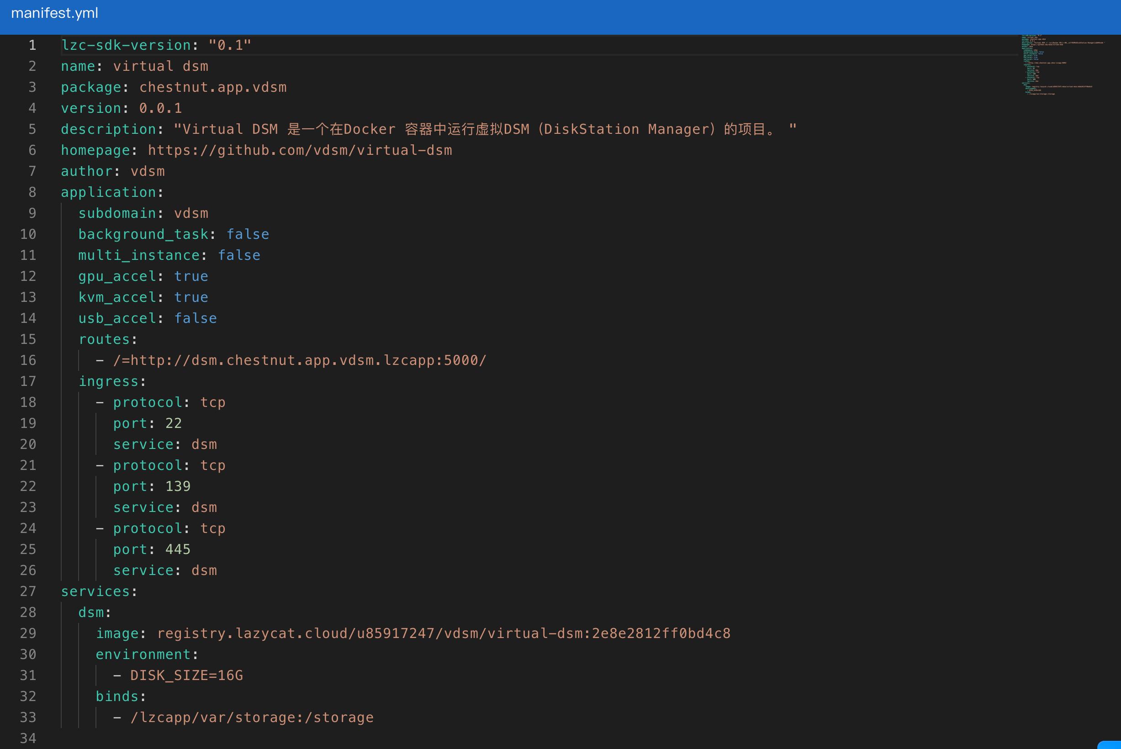Click the package value chestnut.app.vdsm
Image resolution: width=1121 pixels, height=749 pixels.
pos(212,87)
